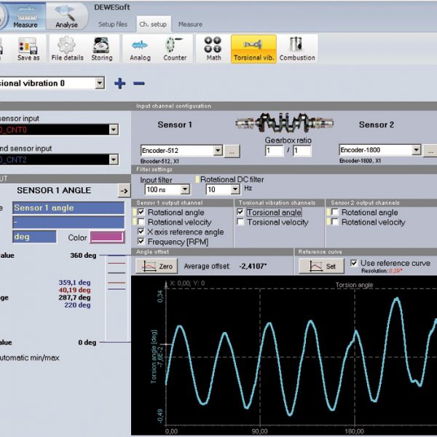Open Analog channel setup
Viewport: 437px width, 437px height.
140,49
